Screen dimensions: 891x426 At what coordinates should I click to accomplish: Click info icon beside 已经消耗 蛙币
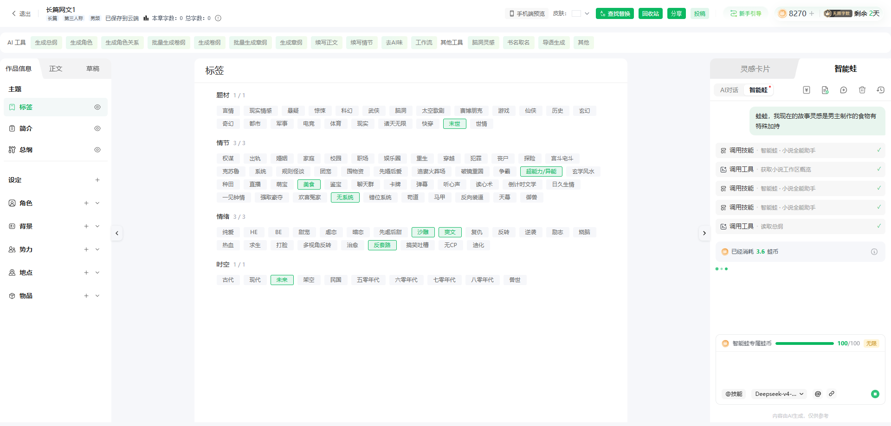tap(874, 252)
